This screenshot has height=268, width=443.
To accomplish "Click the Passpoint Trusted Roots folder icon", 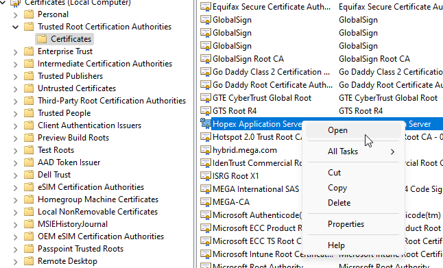I will (29, 249).
